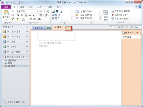Click the 붙여넣기 paste clipboard icon
Image resolution: width=143 pixels, height=107 pixels.
point(6,13)
